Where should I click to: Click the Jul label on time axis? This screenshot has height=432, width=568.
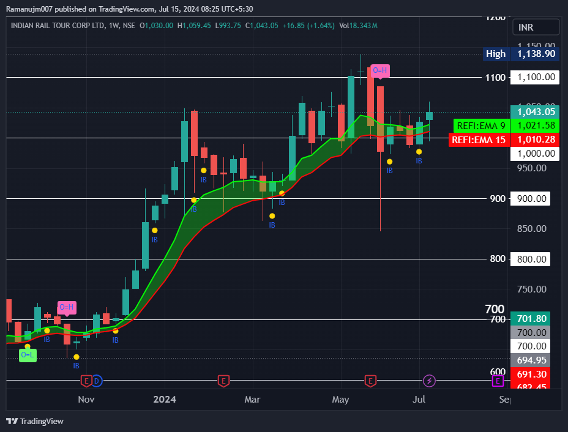click(x=419, y=400)
